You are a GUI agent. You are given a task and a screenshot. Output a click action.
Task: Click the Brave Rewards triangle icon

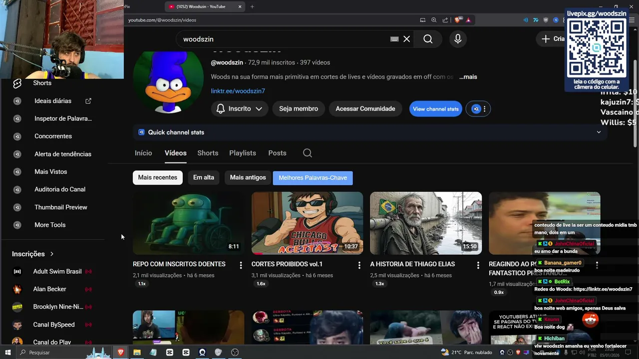(468, 20)
